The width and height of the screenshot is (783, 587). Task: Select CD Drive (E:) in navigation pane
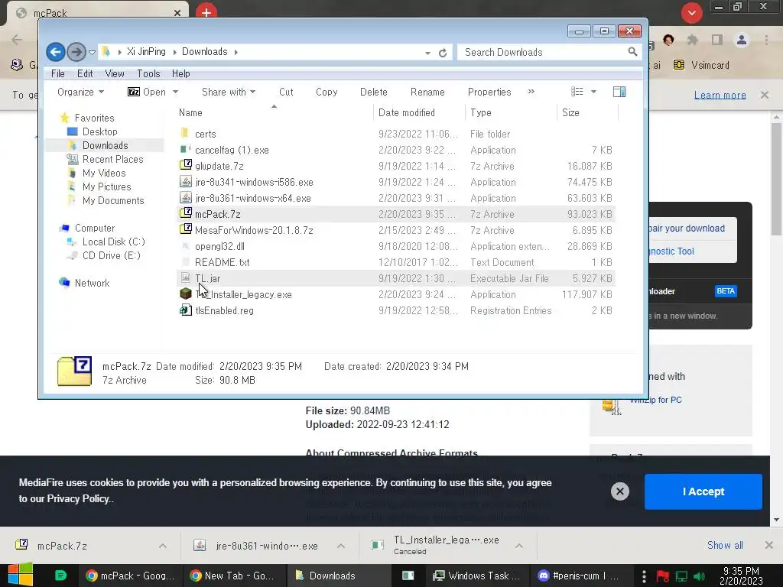[111, 255]
